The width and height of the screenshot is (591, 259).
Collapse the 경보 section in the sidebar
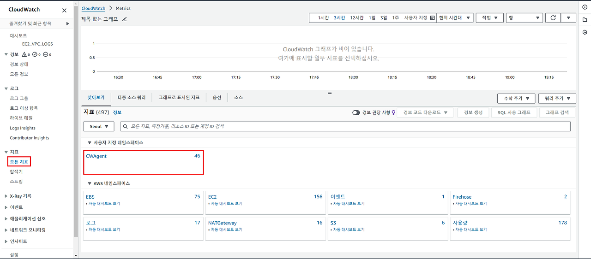point(6,54)
